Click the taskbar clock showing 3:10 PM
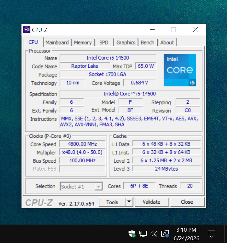Screen dimensions: 227x243 186,234
